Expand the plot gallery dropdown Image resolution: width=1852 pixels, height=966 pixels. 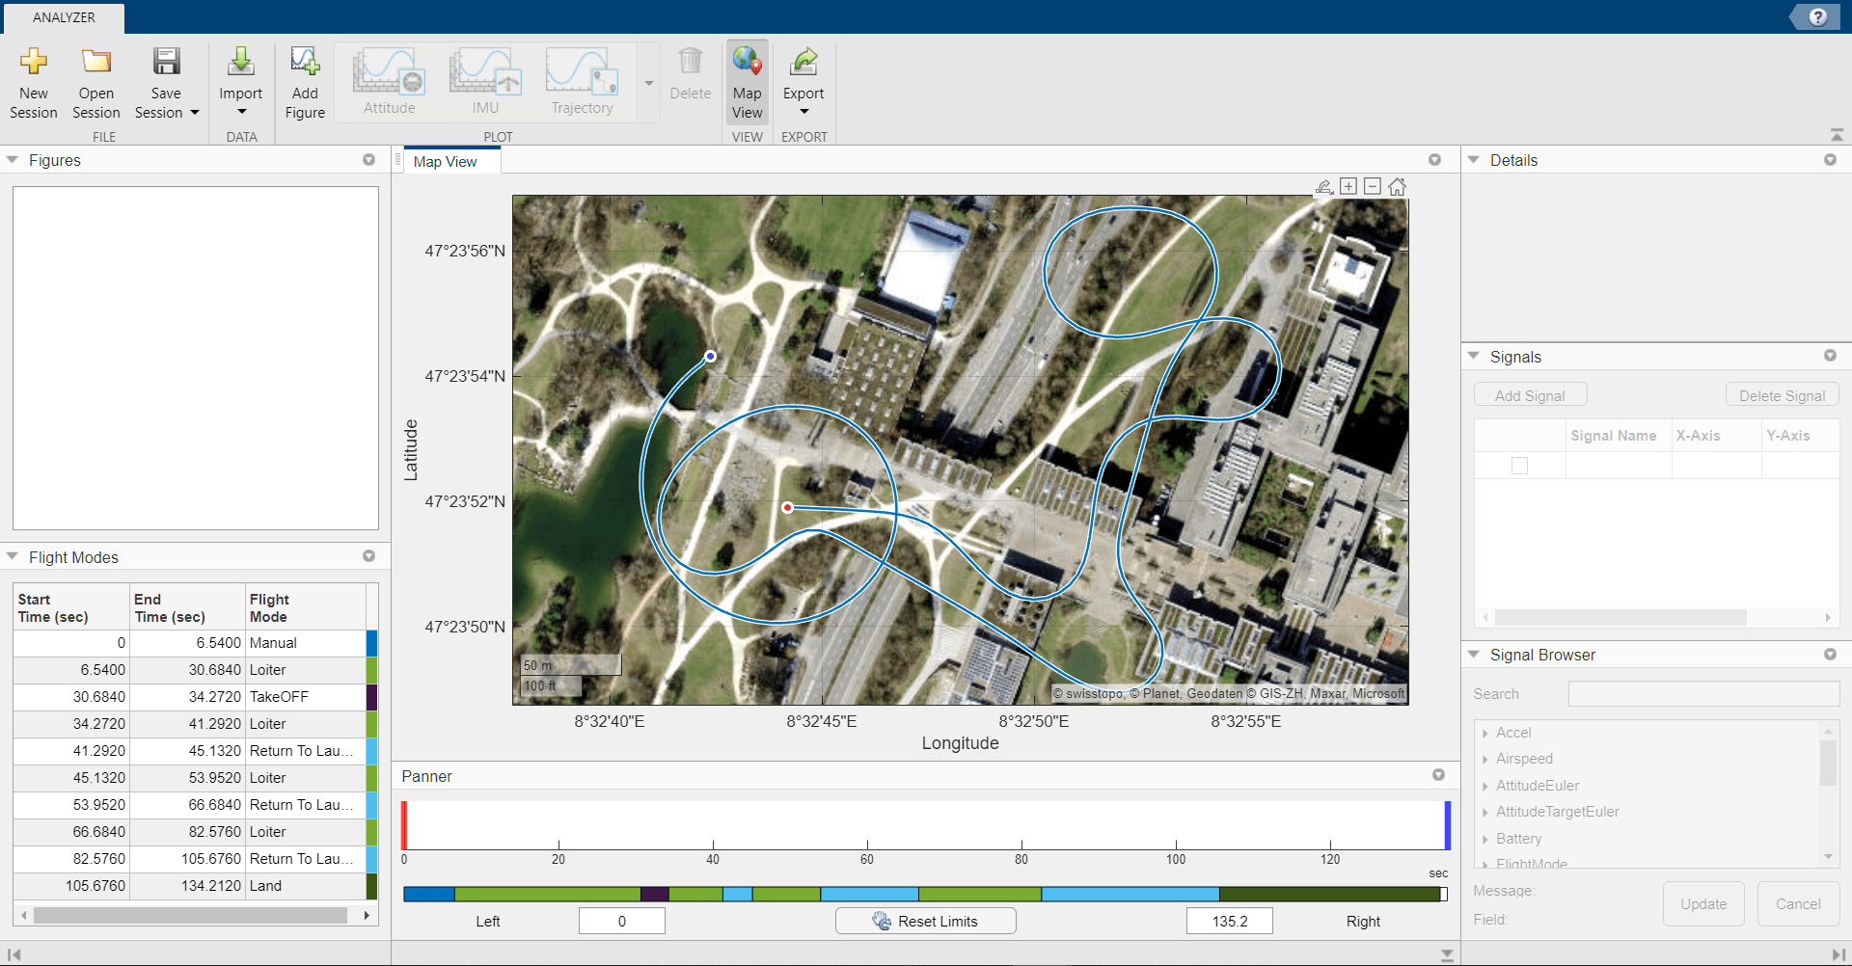click(649, 83)
